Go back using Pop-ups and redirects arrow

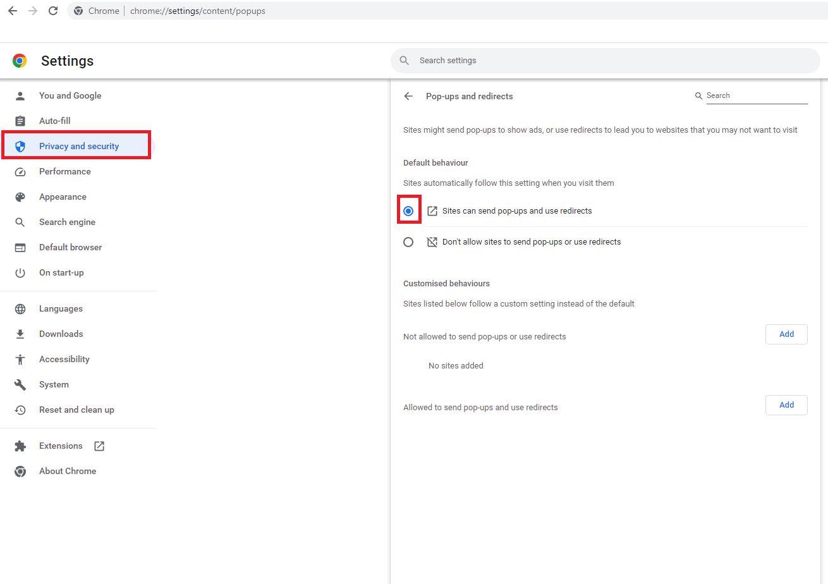[408, 96]
